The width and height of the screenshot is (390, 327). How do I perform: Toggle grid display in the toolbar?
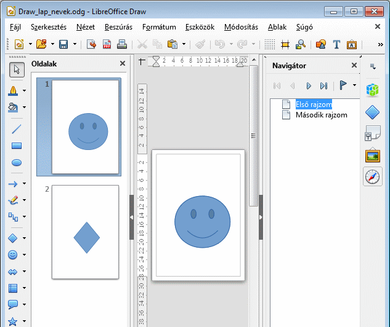click(x=270, y=44)
